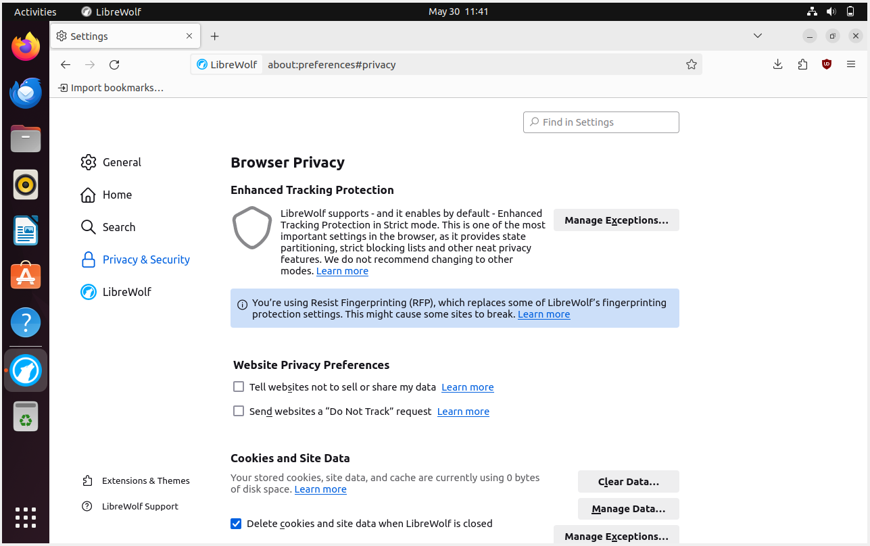870x546 pixels.
Task: Click Manage Exceptions for tracking protection
Action: pos(616,220)
